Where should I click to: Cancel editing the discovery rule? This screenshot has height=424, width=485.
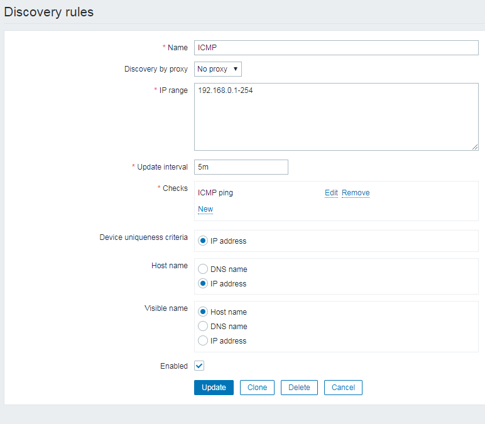pos(343,388)
